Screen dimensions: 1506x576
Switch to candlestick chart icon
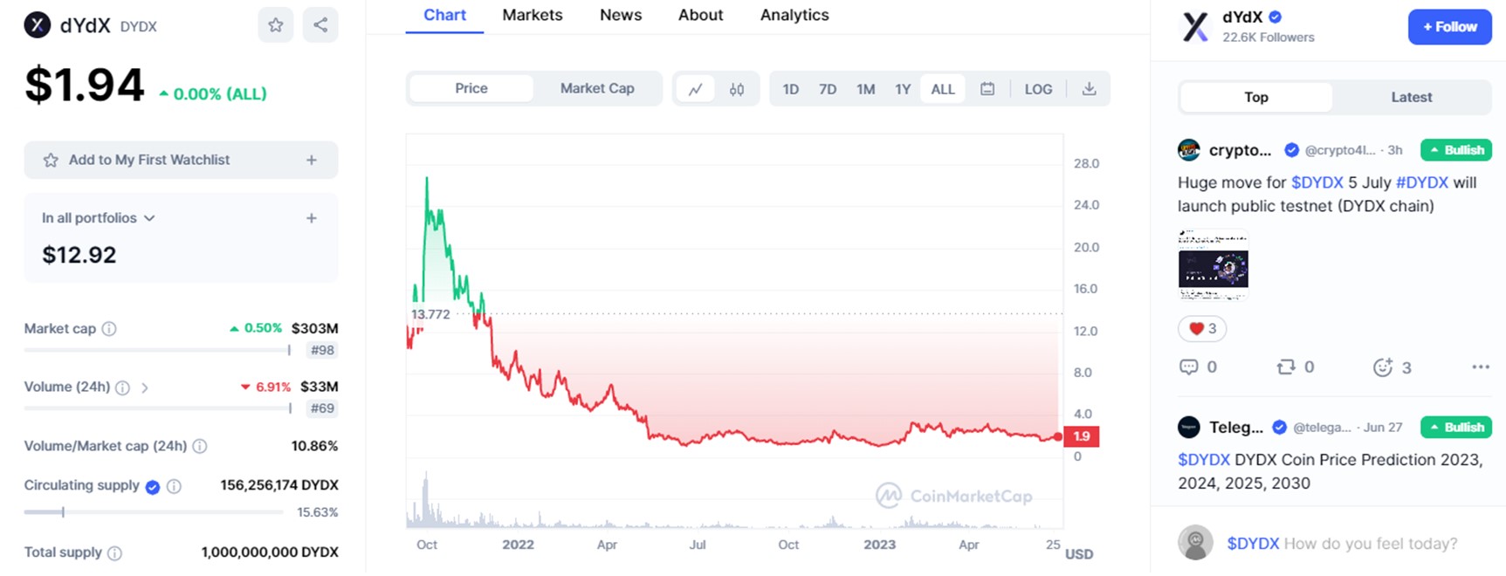[x=737, y=89]
